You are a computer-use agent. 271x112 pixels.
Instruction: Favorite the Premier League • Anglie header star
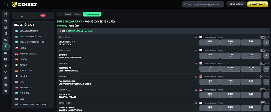point(60,31)
